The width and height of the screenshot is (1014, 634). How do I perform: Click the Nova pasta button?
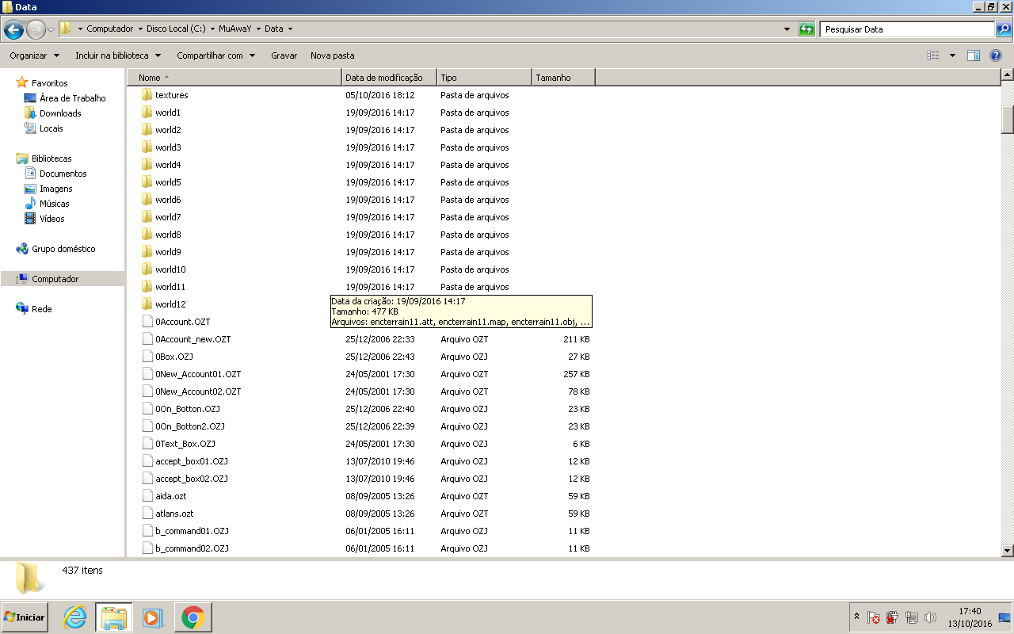[332, 55]
